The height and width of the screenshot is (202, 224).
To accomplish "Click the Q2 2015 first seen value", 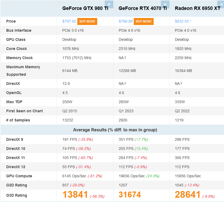I will (70, 111).
